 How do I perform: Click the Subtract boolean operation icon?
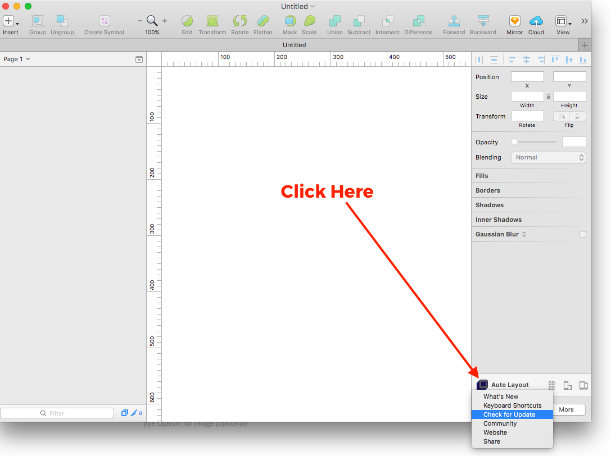359,21
